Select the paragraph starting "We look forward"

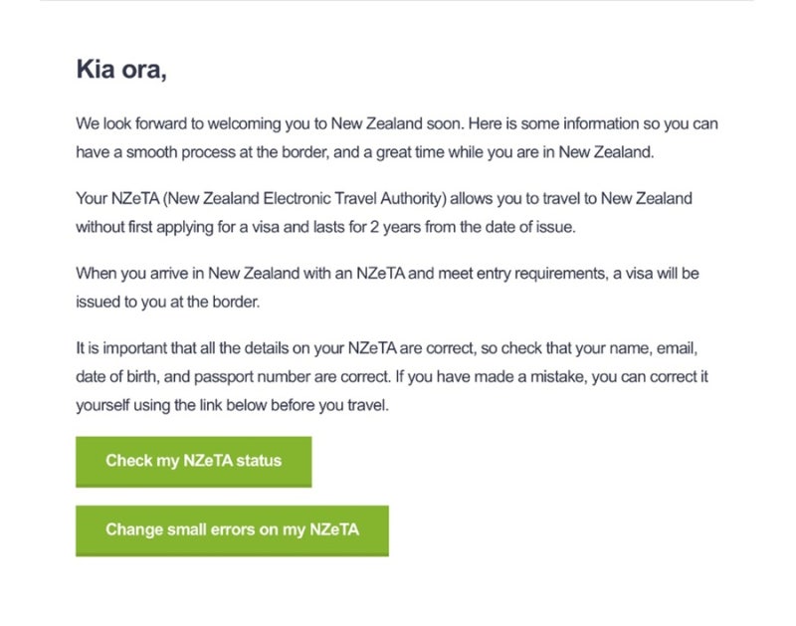pos(396,138)
